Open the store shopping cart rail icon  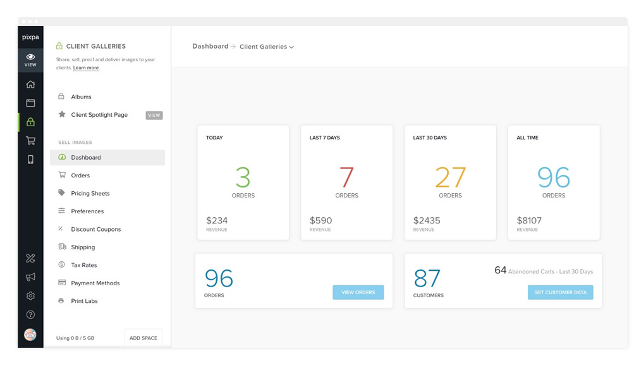[x=30, y=141]
